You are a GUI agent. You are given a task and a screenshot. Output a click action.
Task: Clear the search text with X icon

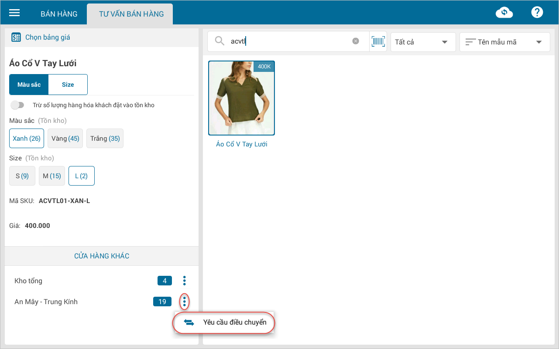click(x=356, y=41)
